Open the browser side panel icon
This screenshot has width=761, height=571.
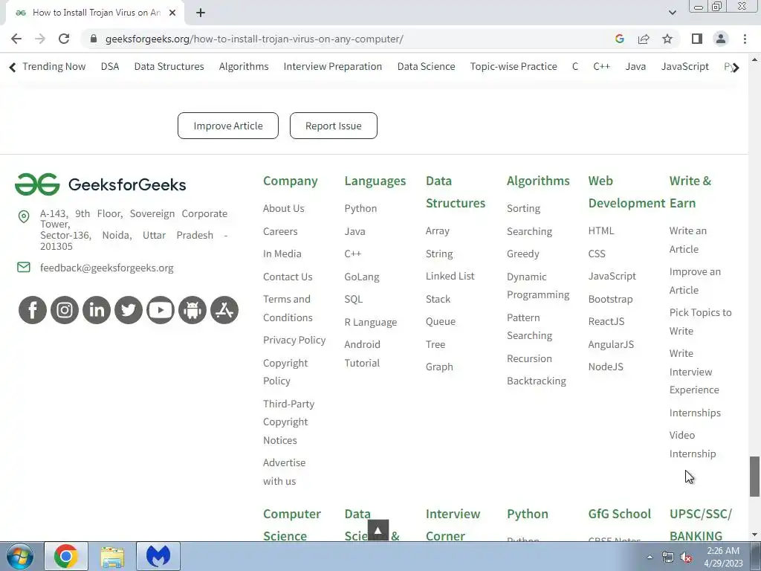pyautogui.click(x=697, y=39)
